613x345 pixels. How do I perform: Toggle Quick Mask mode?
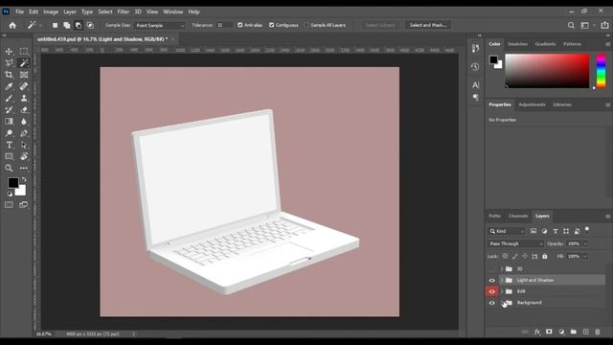click(9, 205)
